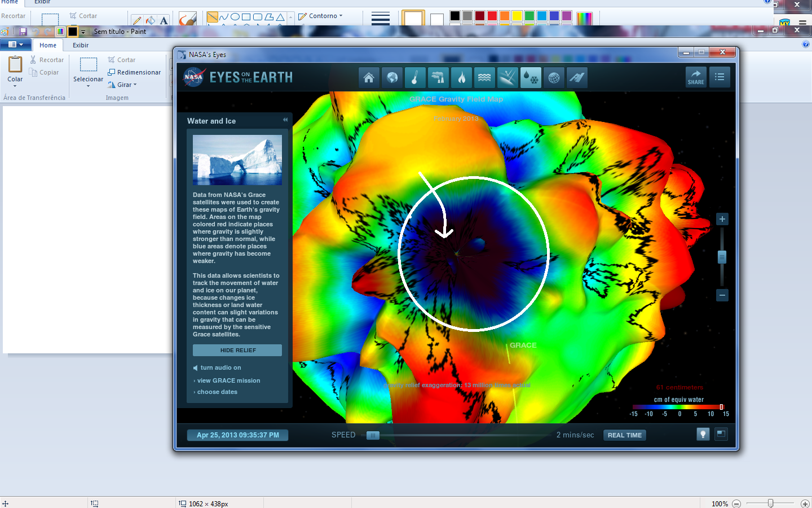
Task: Select the Text tool in Paint
Action: tap(164, 21)
